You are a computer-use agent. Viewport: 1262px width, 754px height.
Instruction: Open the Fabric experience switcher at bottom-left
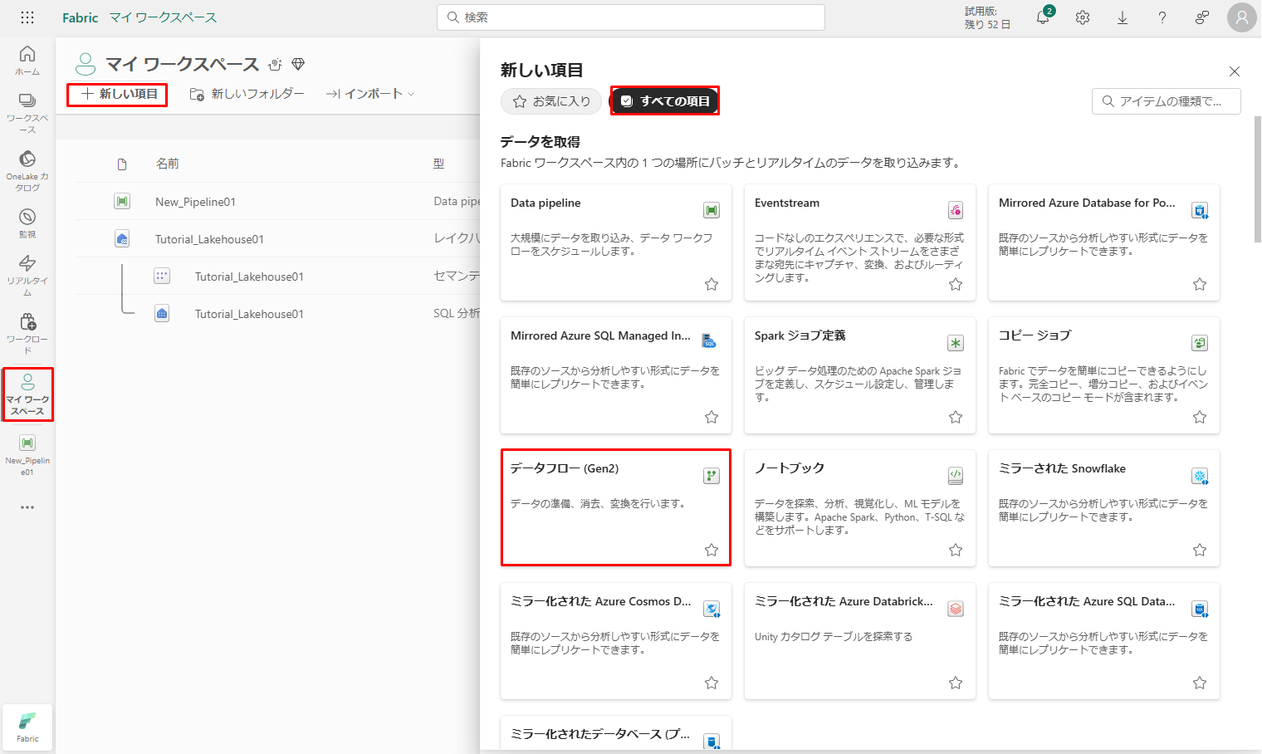point(27,727)
